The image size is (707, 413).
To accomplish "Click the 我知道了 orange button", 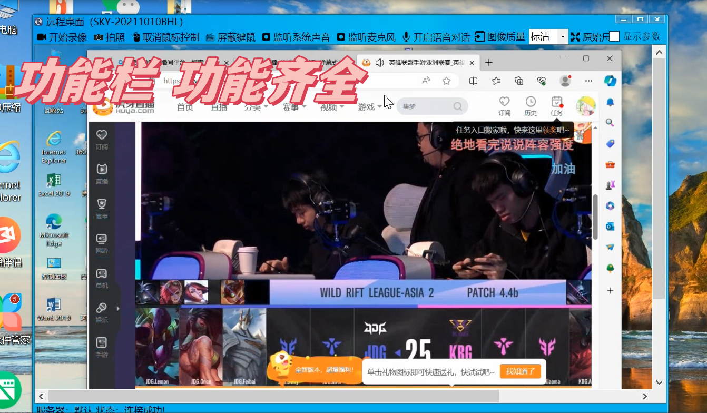I will pos(521,371).
